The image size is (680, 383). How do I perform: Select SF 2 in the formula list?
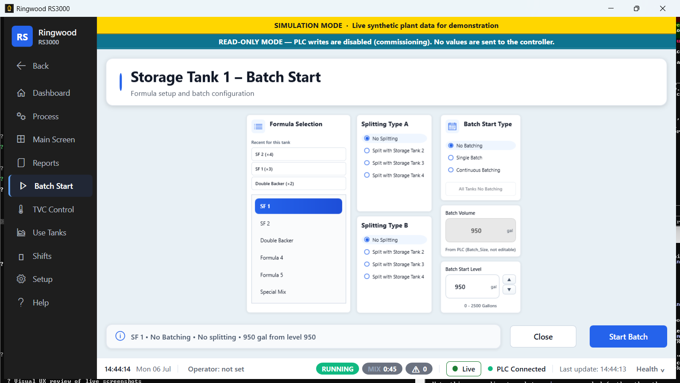click(x=298, y=223)
